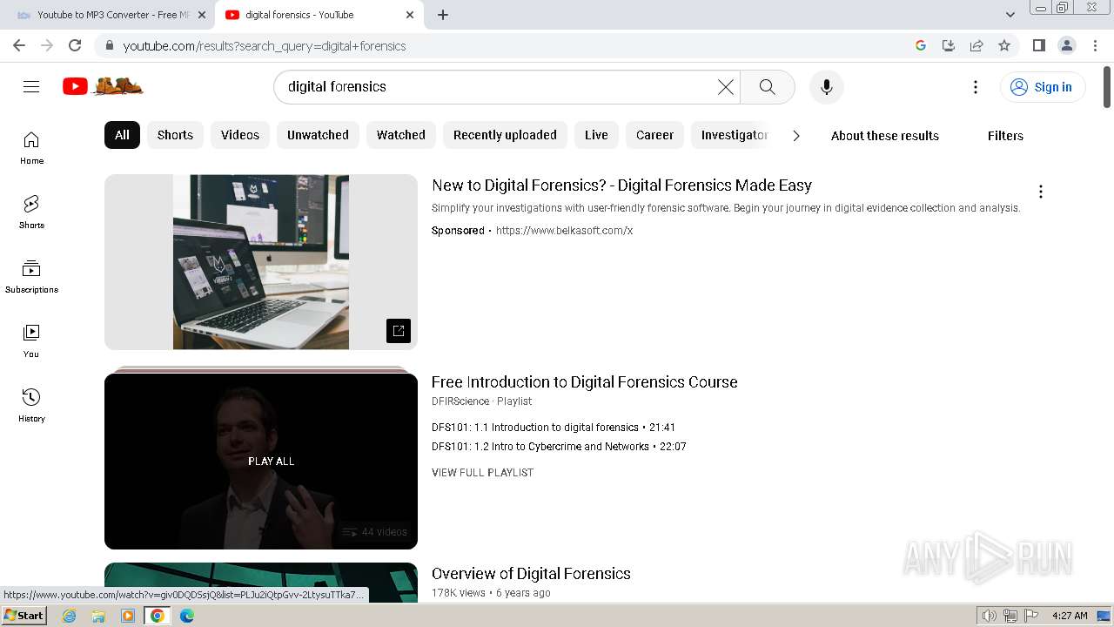Open Internet Explorer from the taskbar
The image size is (1114, 627).
tap(70, 616)
